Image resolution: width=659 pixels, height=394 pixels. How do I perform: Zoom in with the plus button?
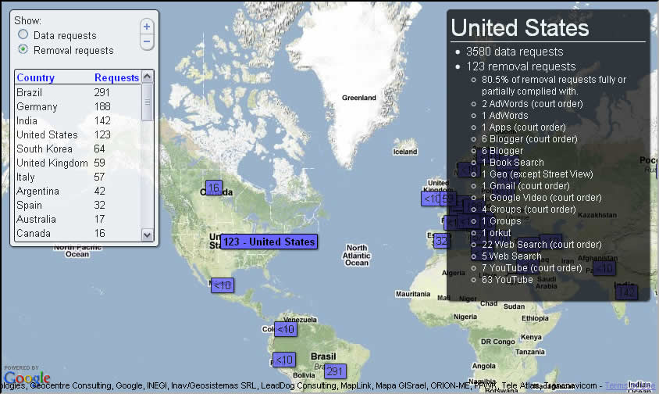pos(147,27)
